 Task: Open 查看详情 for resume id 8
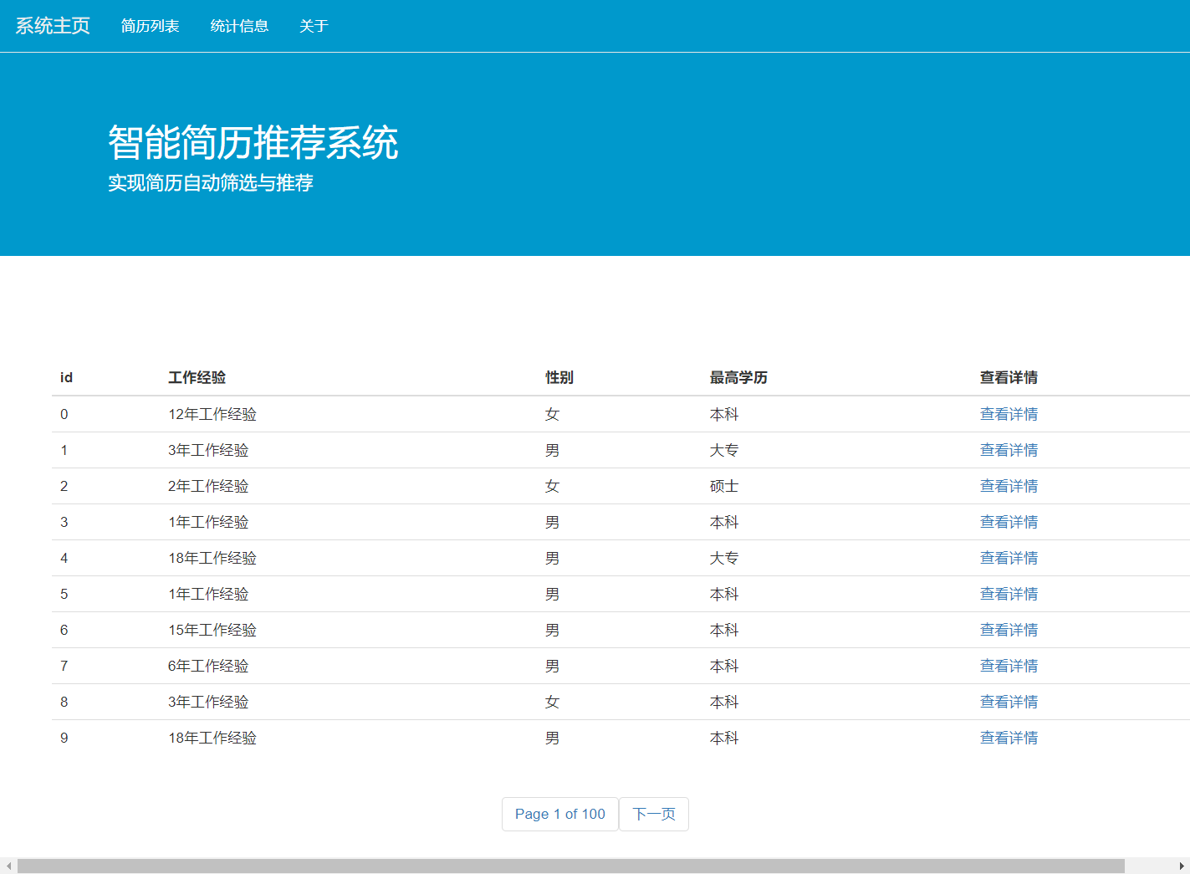point(1009,702)
